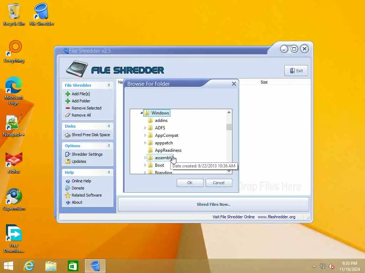
Task: Collapse the File Shredder sidebar section
Action: (109, 85)
